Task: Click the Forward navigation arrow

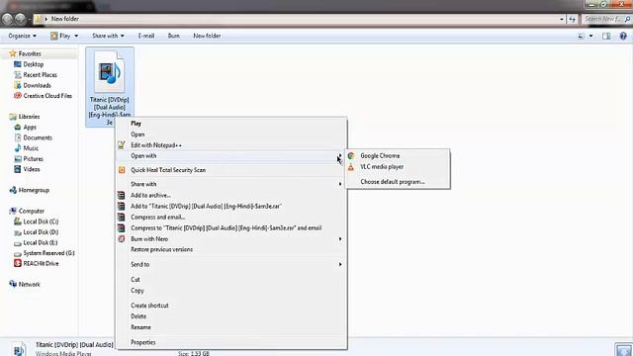Action: pyautogui.click(x=20, y=19)
